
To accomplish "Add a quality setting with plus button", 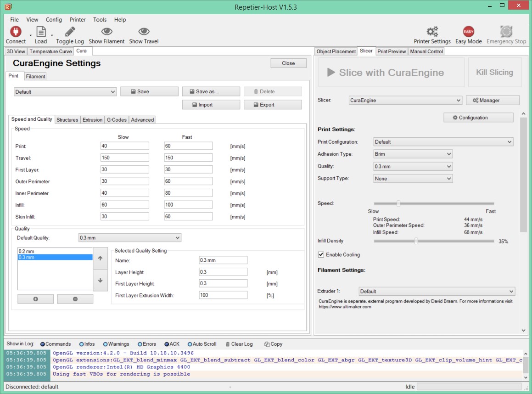I will (36, 299).
